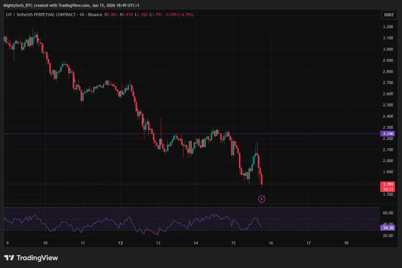Click date label 18 on time axis

[346, 243]
